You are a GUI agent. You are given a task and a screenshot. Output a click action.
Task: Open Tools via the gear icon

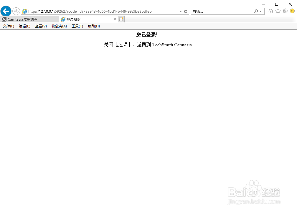(285, 11)
